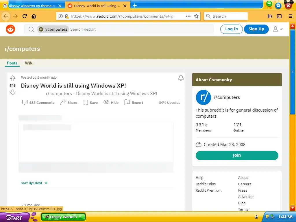
Task: Save the post with the bookmark icon
Action: pyautogui.click(x=90, y=102)
